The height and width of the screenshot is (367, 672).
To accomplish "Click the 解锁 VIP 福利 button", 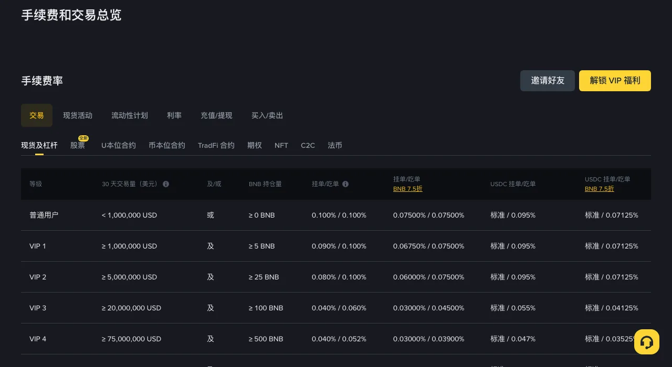I will (x=615, y=81).
